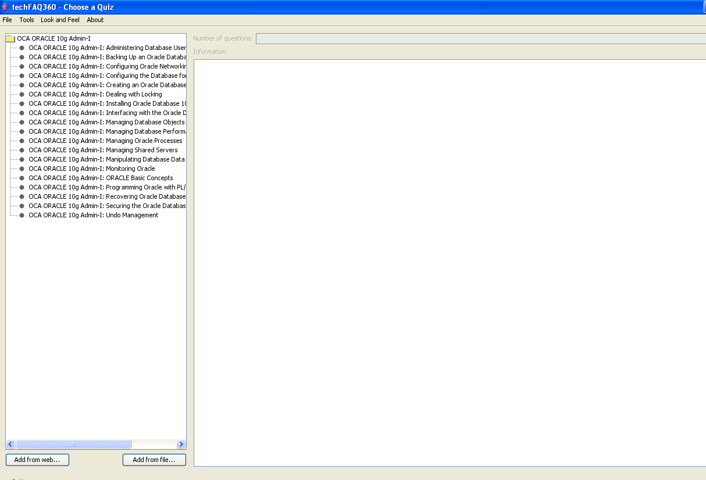Click the tree panel's right scroll arrow
This screenshot has height=480, width=706.
(x=181, y=445)
